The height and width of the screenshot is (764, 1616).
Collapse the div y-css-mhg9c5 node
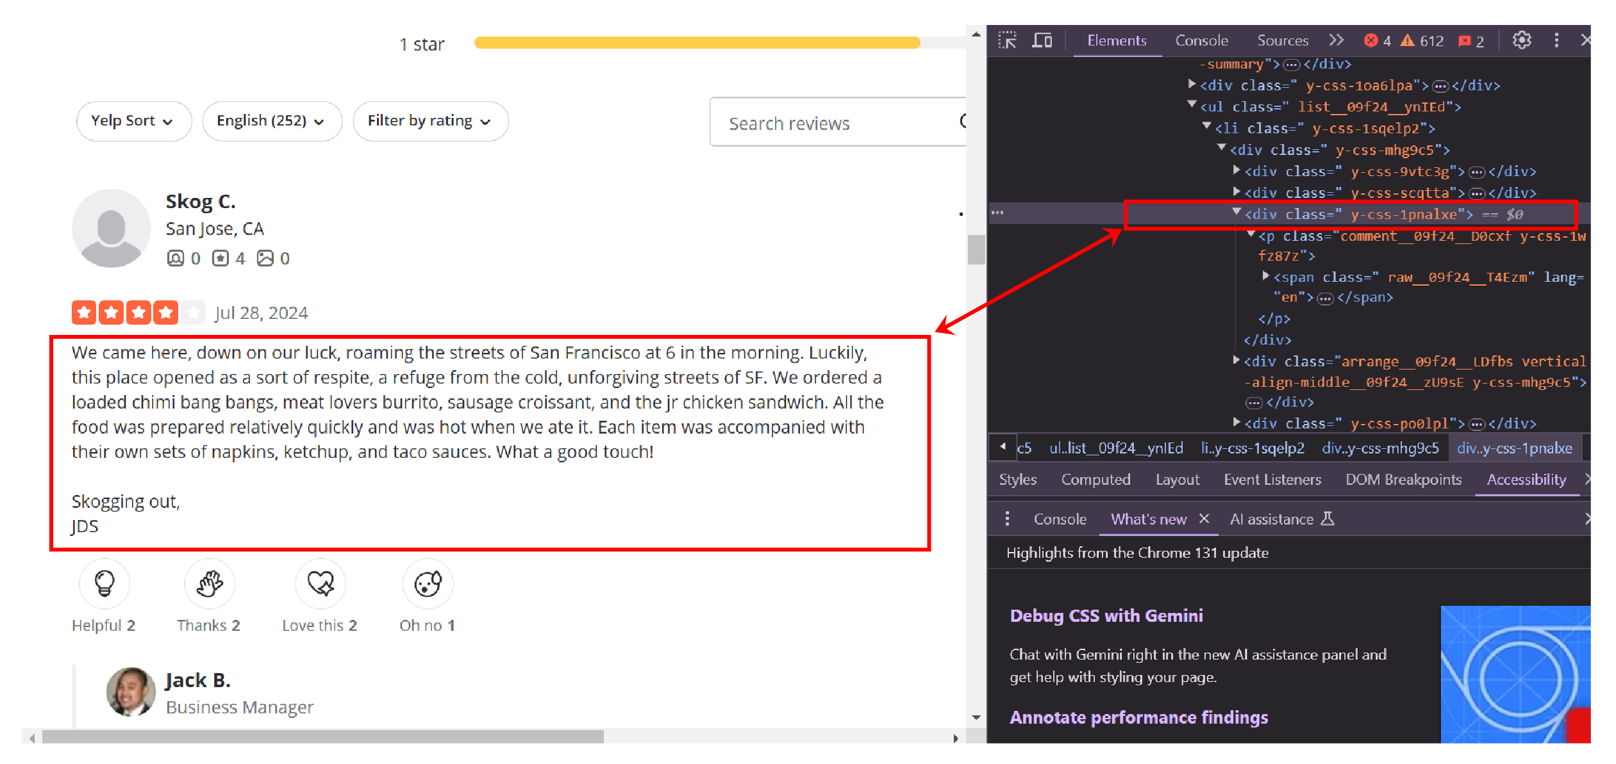tap(1221, 147)
